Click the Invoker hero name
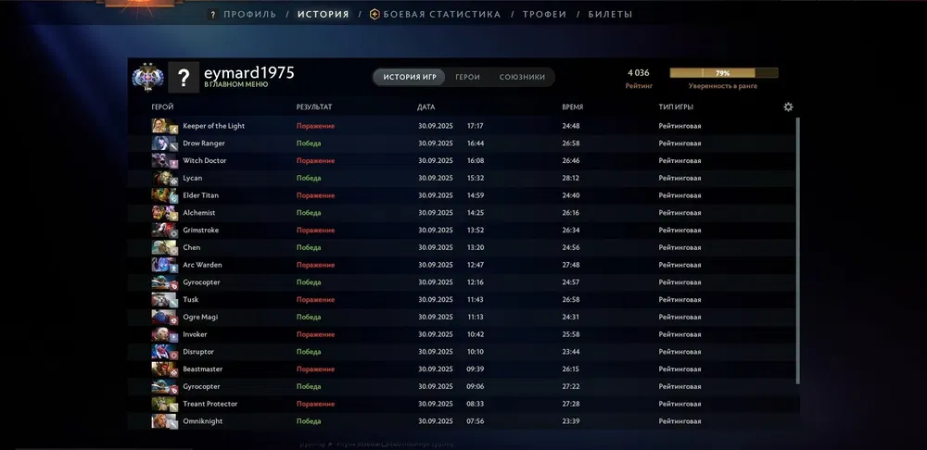Image resolution: width=927 pixels, height=450 pixels. 195,334
